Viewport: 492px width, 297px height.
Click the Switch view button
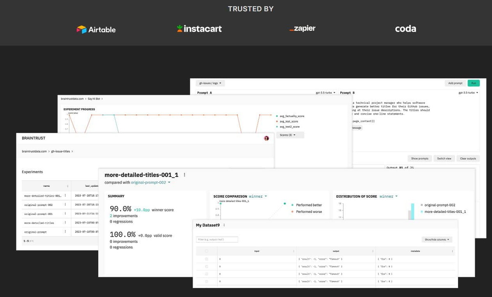point(444,158)
